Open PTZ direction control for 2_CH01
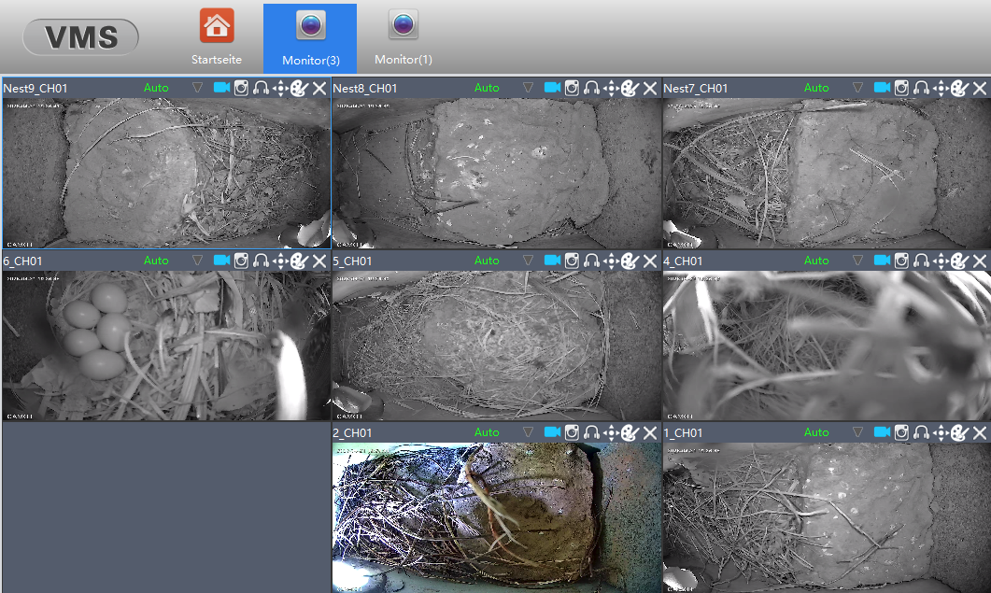991x593 pixels. click(611, 432)
